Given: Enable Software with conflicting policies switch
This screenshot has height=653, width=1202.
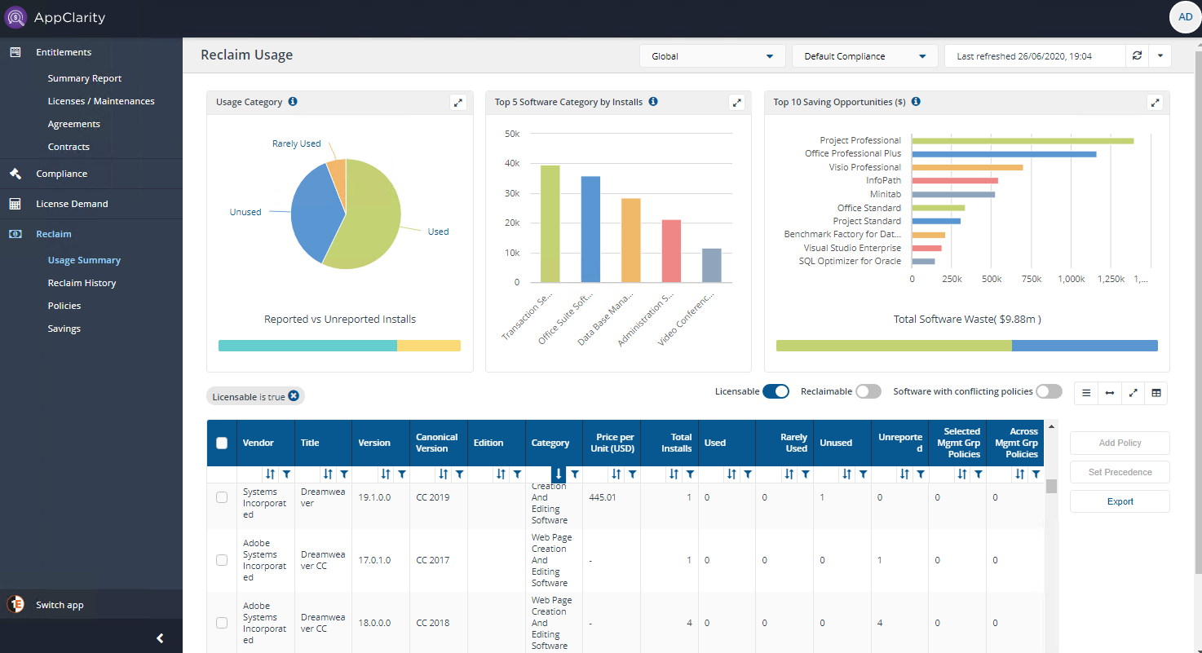Looking at the screenshot, I should coord(1049,391).
